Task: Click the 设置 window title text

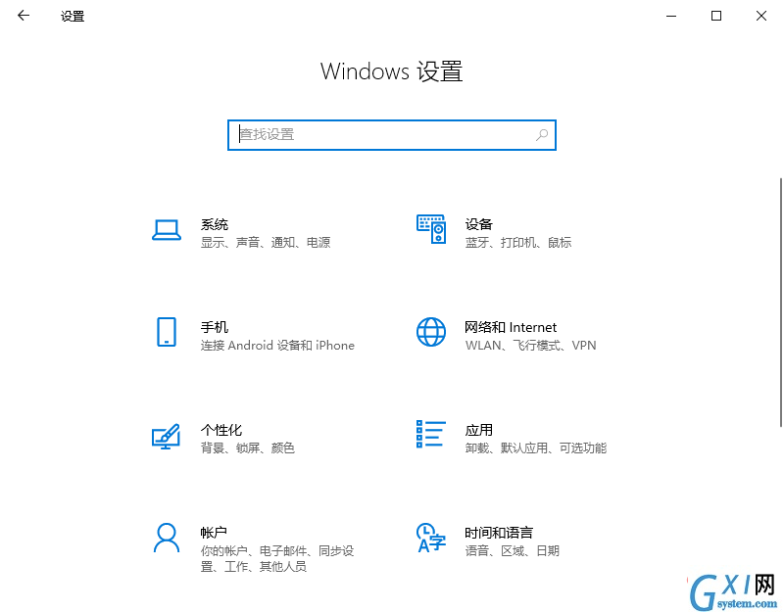Action: (x=73, y=17)
